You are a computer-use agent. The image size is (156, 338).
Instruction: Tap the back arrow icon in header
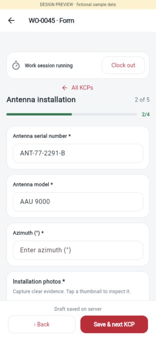[11, 20]
